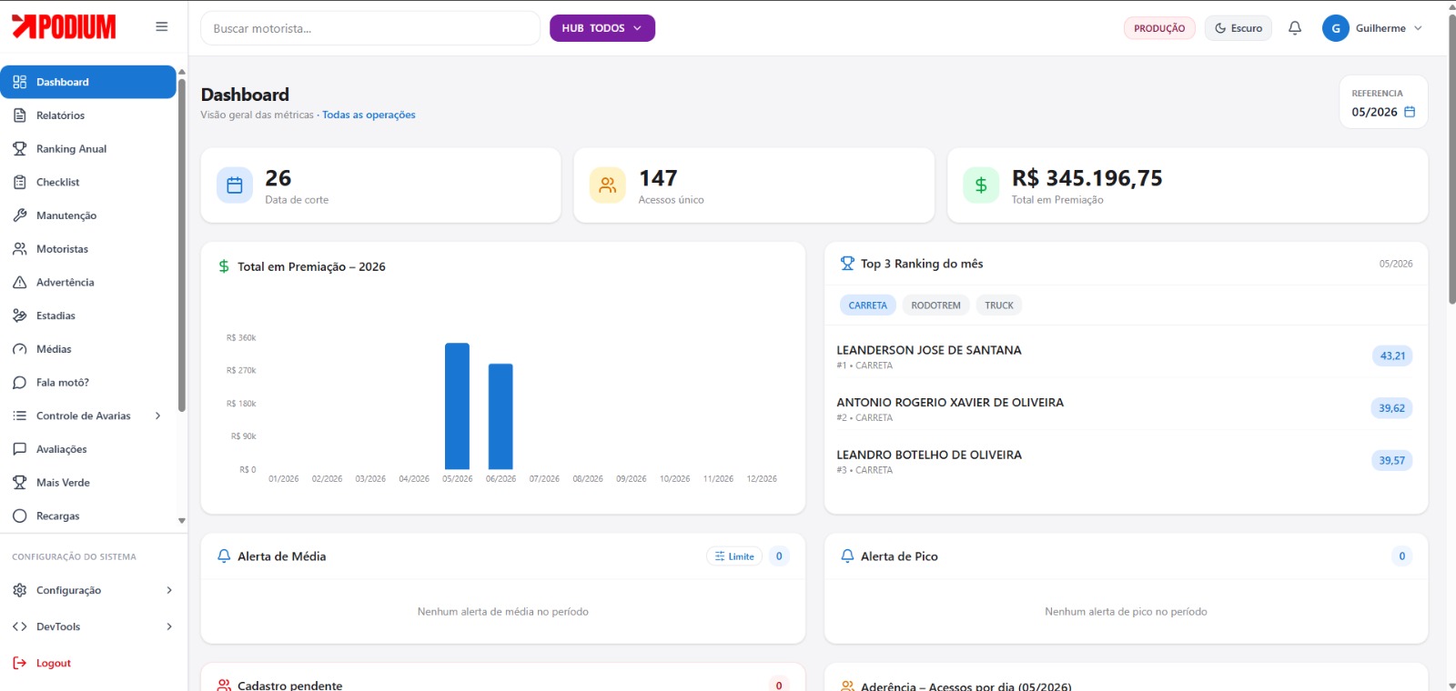1456x691 pixels.
Task: Open the HUB TODOS dropdown
Action: tap(602, 28)
